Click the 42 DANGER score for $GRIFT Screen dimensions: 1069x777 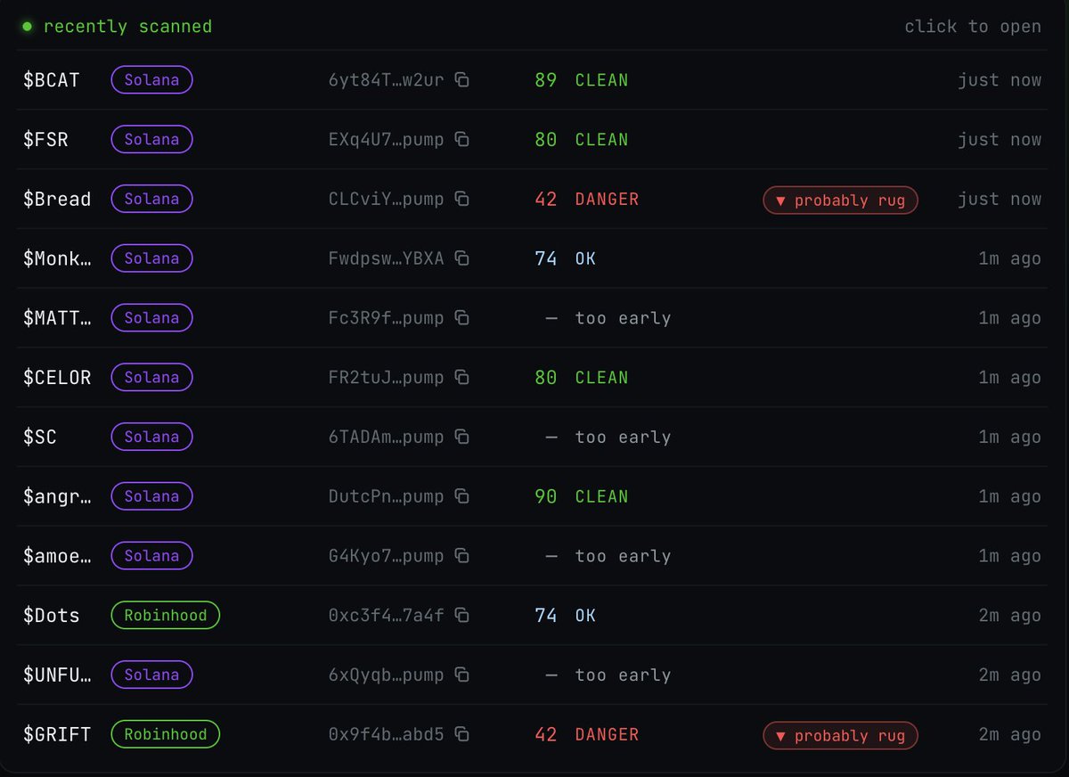point(587,734)
